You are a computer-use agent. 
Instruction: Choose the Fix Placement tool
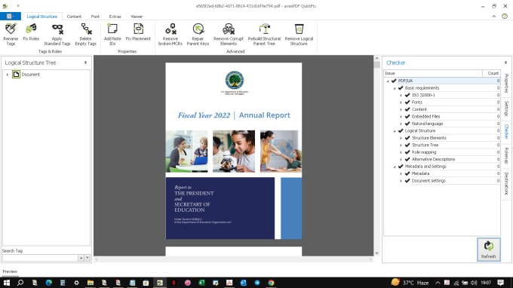click(138, 32)
